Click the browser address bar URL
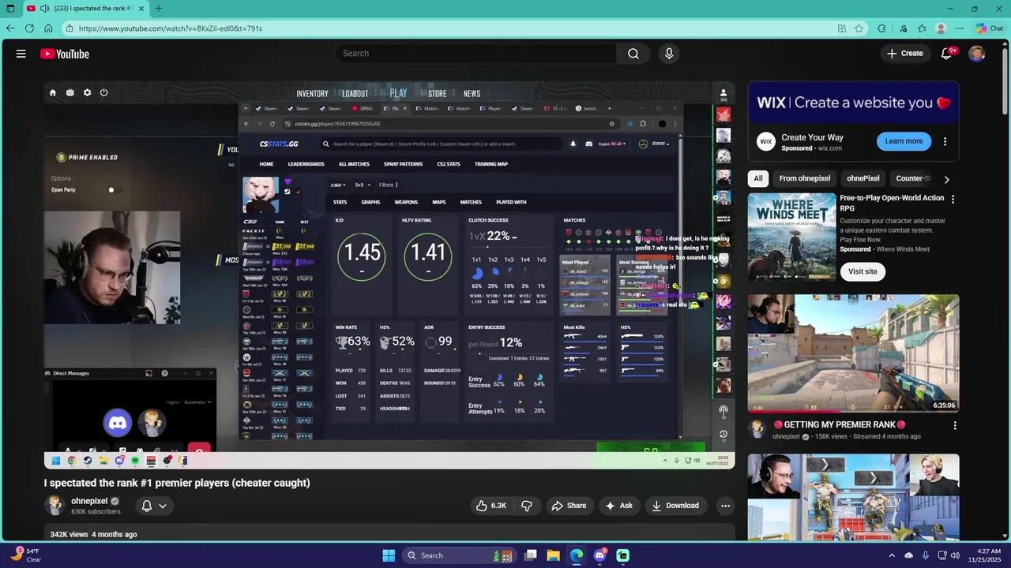This screenshot has height=568, width=1011. point(171,28)
